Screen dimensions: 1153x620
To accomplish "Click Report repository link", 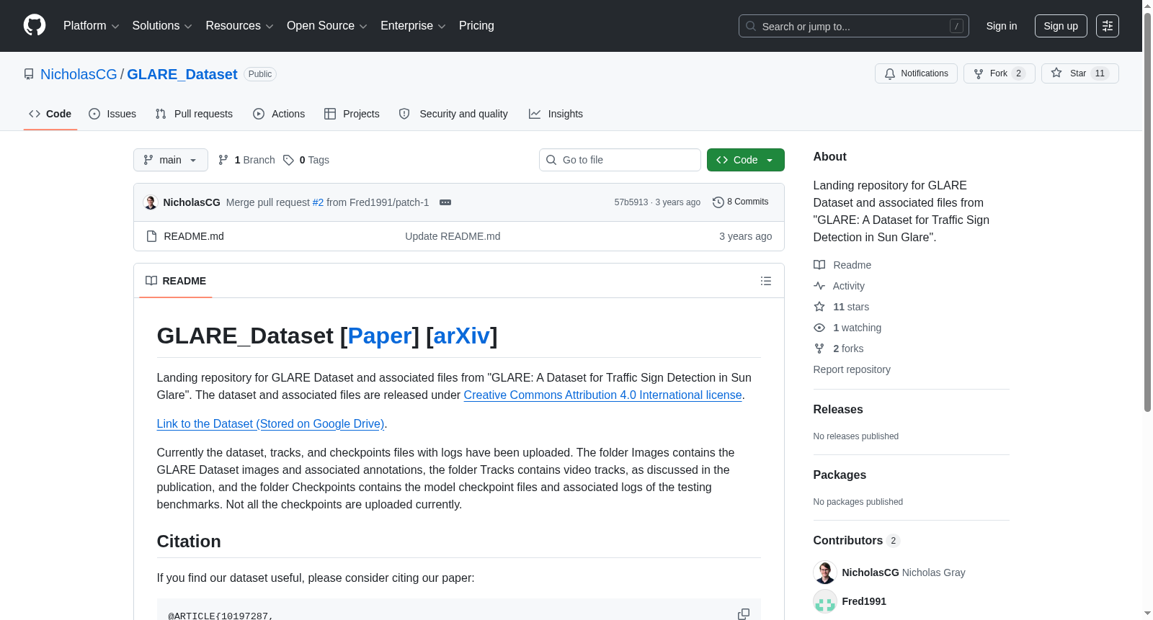I will (852, 369).
